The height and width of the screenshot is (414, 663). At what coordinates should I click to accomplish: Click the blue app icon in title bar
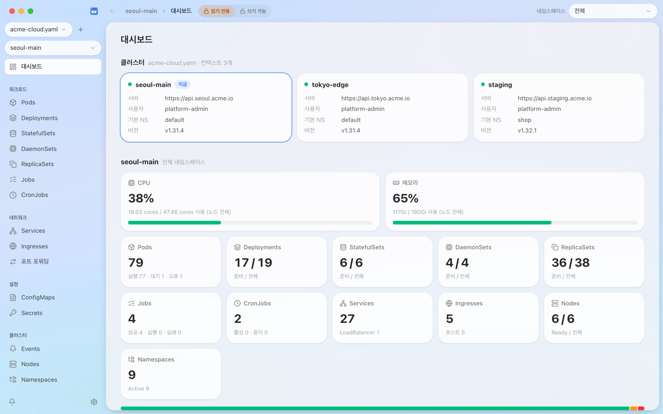[94, 11]
